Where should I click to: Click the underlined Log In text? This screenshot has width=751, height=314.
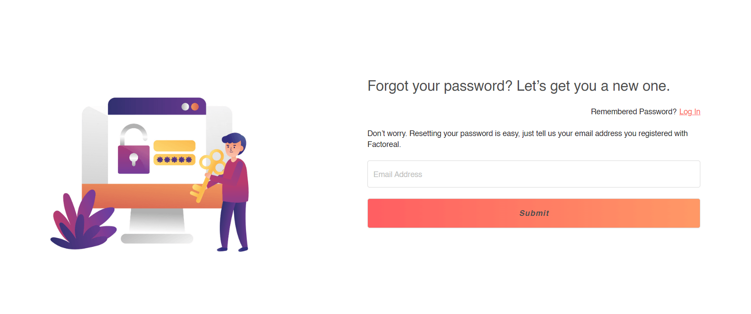click(x=689, y=111)
